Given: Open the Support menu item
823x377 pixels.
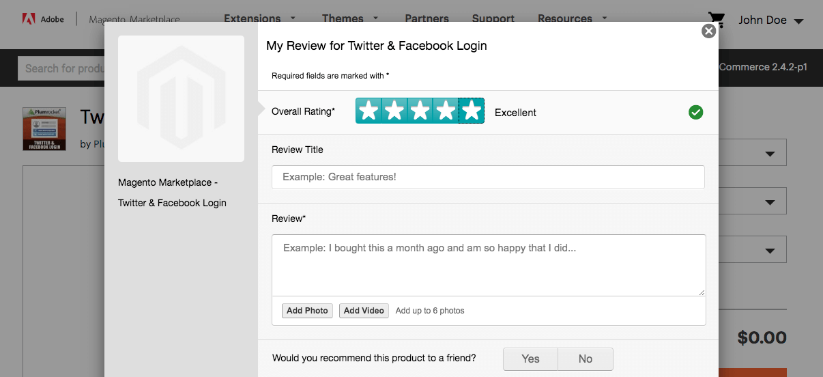Looking at the screenshot, I should coord(493,18).
